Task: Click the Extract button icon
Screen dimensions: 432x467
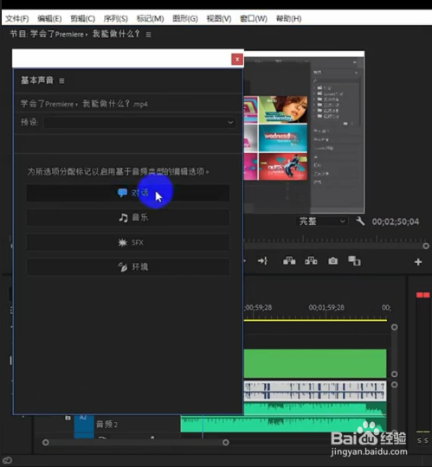Action: tap(311, 261)
